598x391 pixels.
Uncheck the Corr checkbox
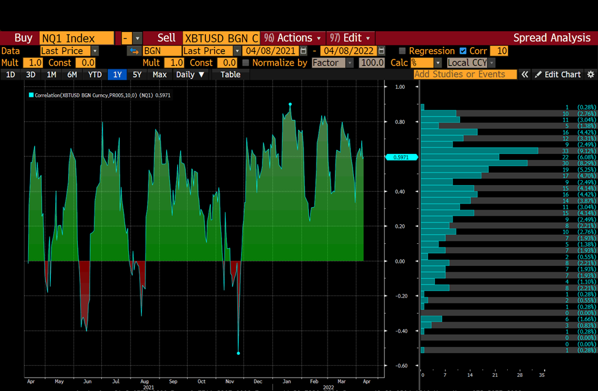point(463,51)
